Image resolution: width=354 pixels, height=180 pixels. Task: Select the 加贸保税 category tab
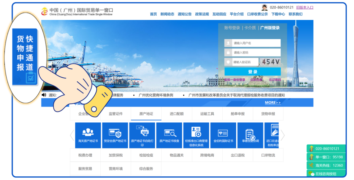116,155
